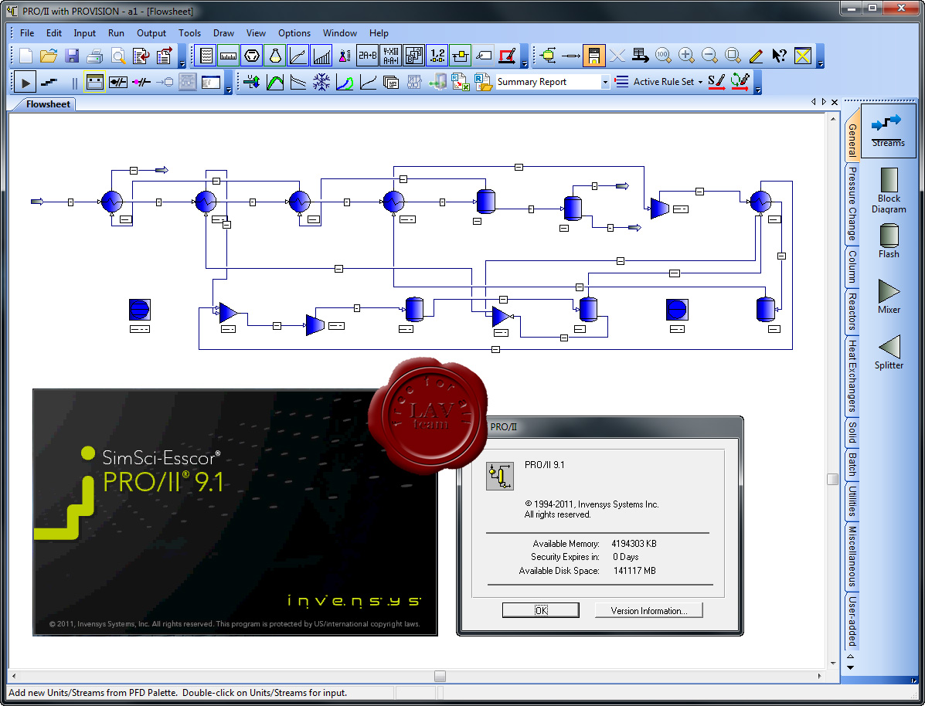Open Thermodynamic Data flask icon
The height and width of the screenshot is (706, 925).
point(275,56)
